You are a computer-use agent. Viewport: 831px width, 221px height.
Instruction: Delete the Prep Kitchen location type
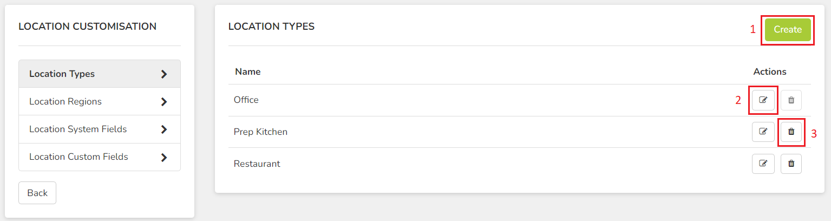791,132
